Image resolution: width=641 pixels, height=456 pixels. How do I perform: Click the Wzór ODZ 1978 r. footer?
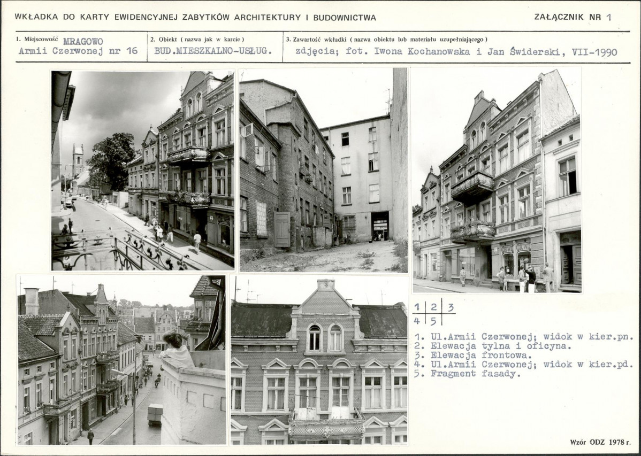(x=600, y=442)
